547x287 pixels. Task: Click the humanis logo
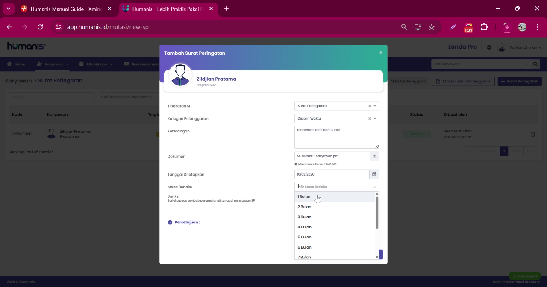[26, 46]
